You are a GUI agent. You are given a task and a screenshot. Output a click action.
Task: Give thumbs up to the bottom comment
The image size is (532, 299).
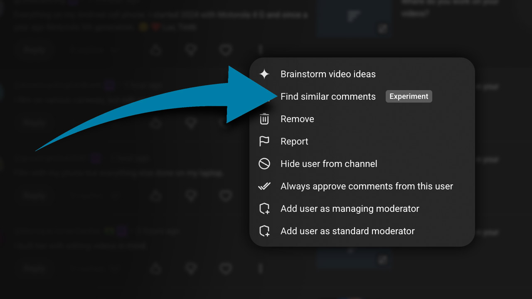point(156,269)
